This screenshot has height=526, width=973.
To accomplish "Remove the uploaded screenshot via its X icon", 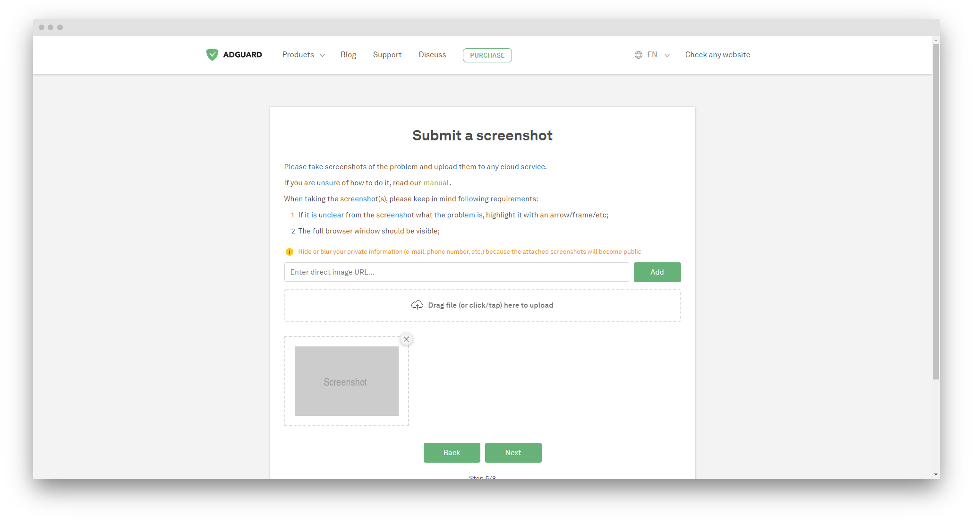I will click(x=406, y=339).
